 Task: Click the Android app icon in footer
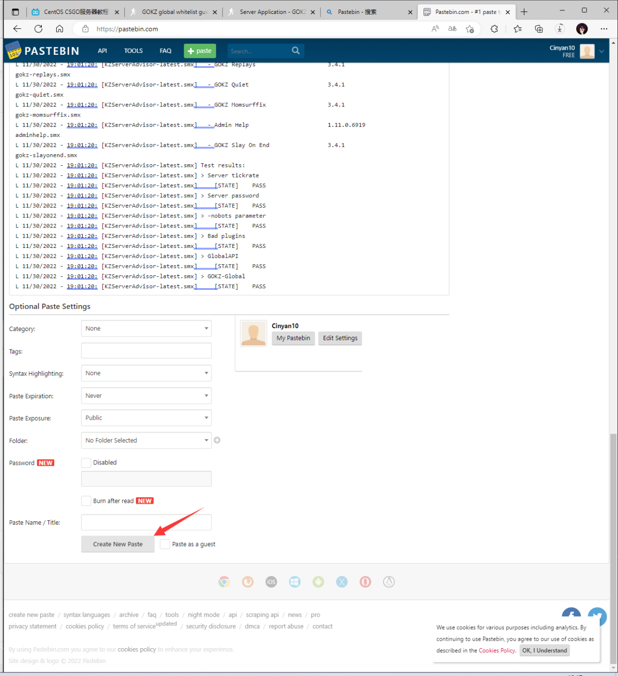pyautogui.click(x=318, y=581)
